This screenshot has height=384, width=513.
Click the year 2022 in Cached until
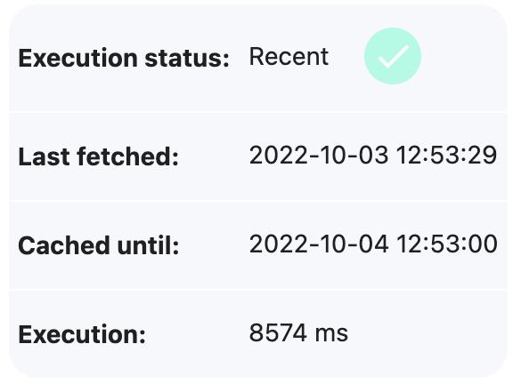(279, 244)
